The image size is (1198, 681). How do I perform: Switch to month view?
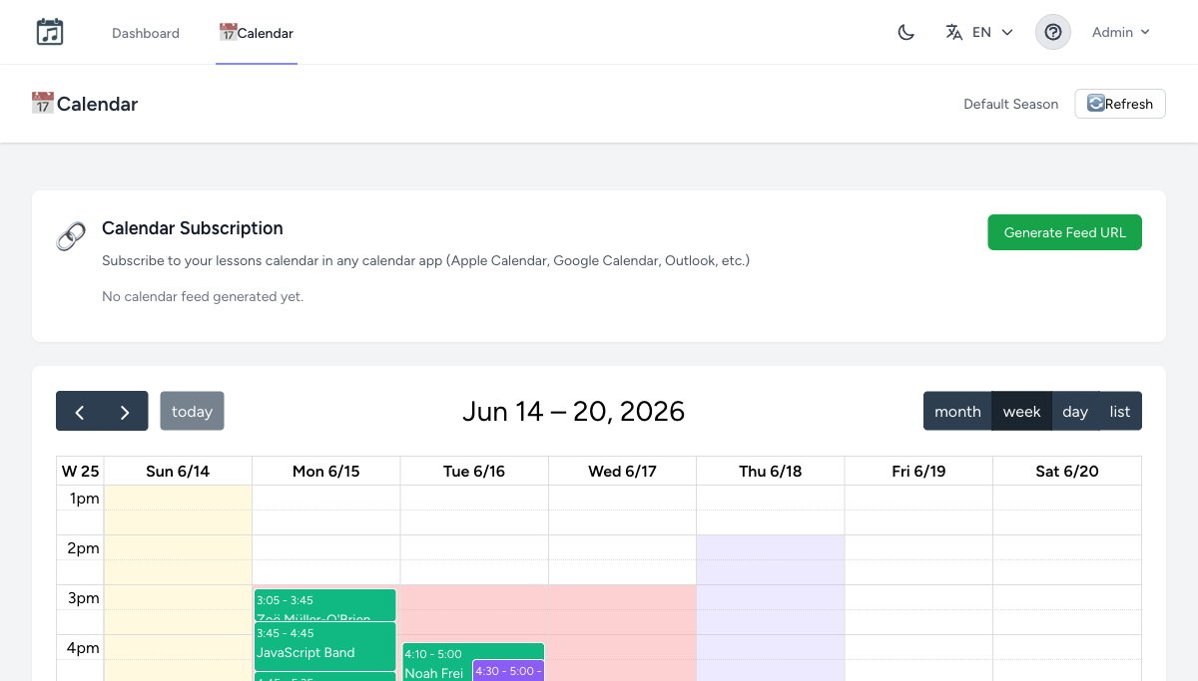coord(957,411)
